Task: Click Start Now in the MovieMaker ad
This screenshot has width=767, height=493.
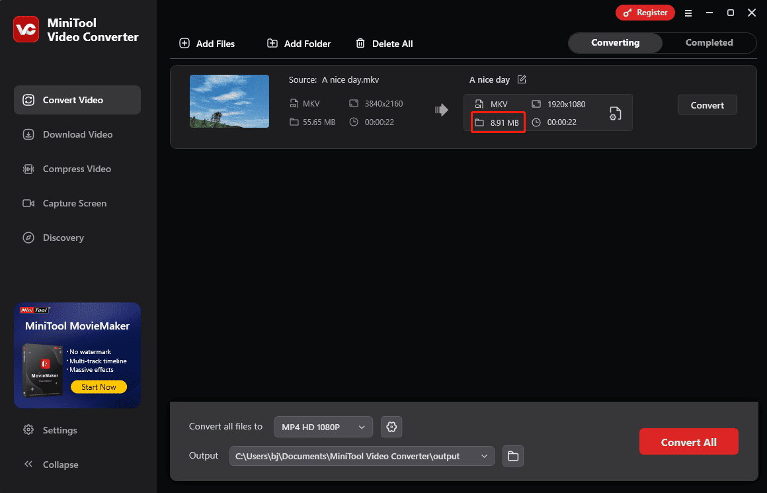Action: pyautogui.click(x=99, y=386)
